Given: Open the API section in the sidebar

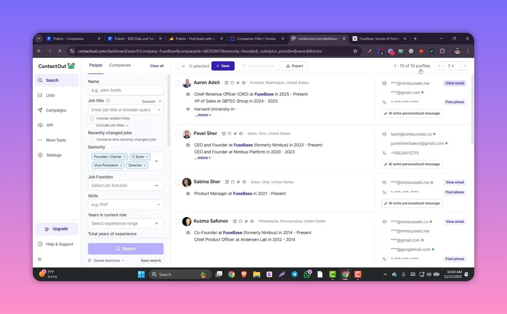Looking at the screenshot, I should (x=50, y=125).
